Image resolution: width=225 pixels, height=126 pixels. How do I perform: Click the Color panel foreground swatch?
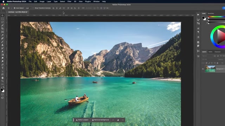point(203,18)
